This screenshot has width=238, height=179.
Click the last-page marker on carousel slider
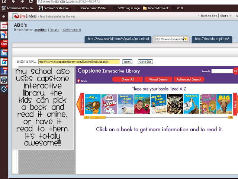[x=231, y=117]
